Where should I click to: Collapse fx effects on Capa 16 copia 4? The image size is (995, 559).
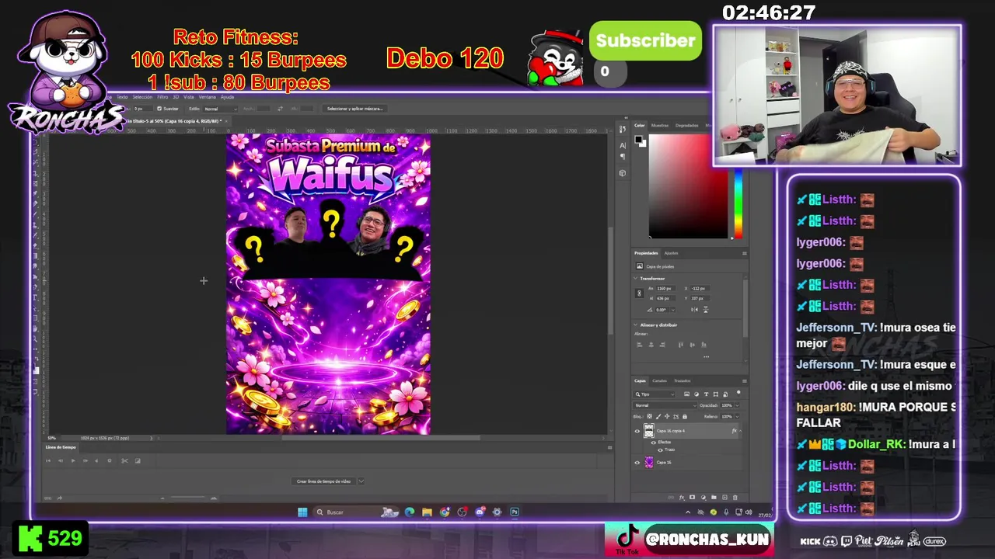(x=740, y=431)
